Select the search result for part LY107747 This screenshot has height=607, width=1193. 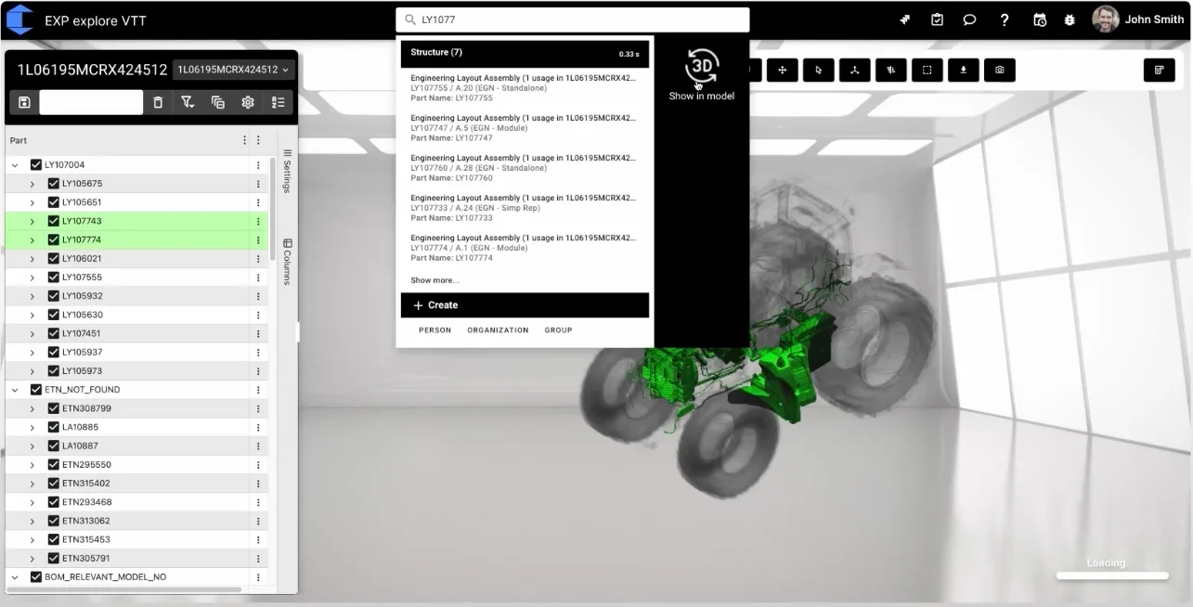click(525, 128)
